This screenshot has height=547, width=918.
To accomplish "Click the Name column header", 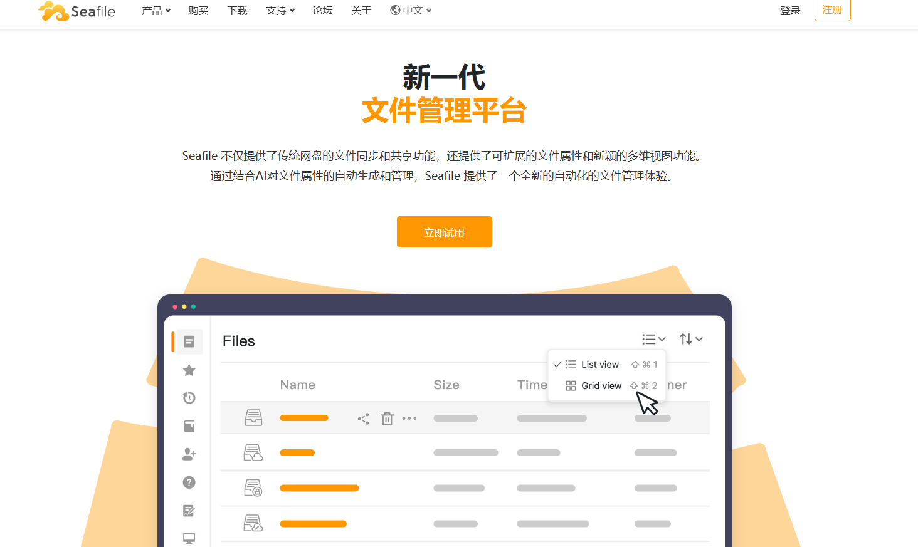I will [x=298, y=385].
